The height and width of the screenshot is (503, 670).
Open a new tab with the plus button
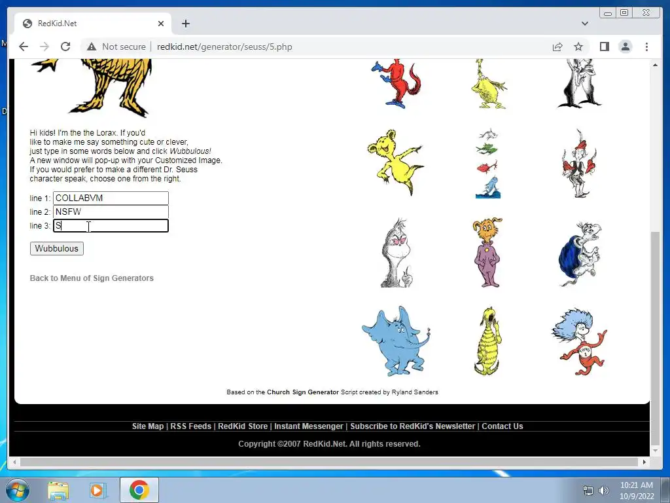(185, 24)
